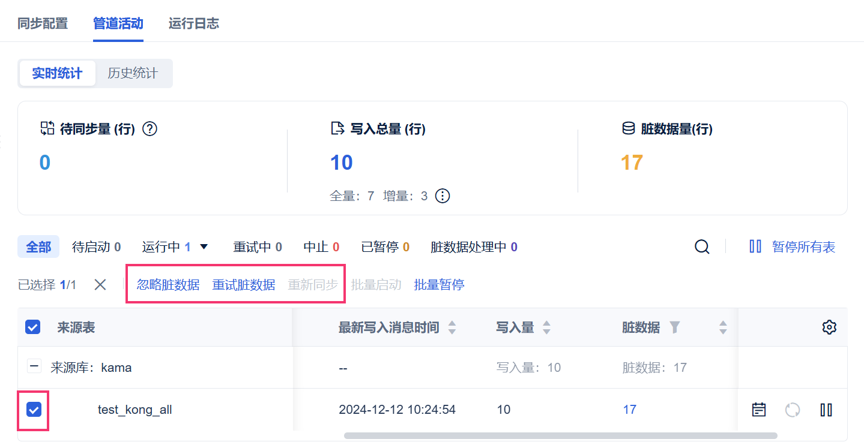Screen dimensions: 864x448
Task: Switch to the 同步配置 tab
Action: 43,23
